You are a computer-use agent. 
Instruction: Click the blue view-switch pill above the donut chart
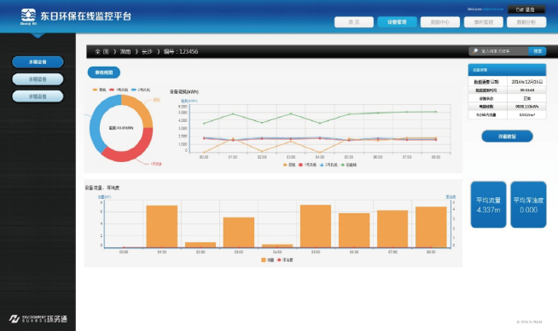(x=104, y=73)
